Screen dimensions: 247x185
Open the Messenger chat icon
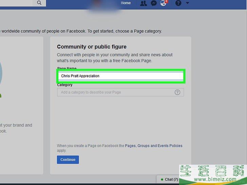(x=154, y=3)
